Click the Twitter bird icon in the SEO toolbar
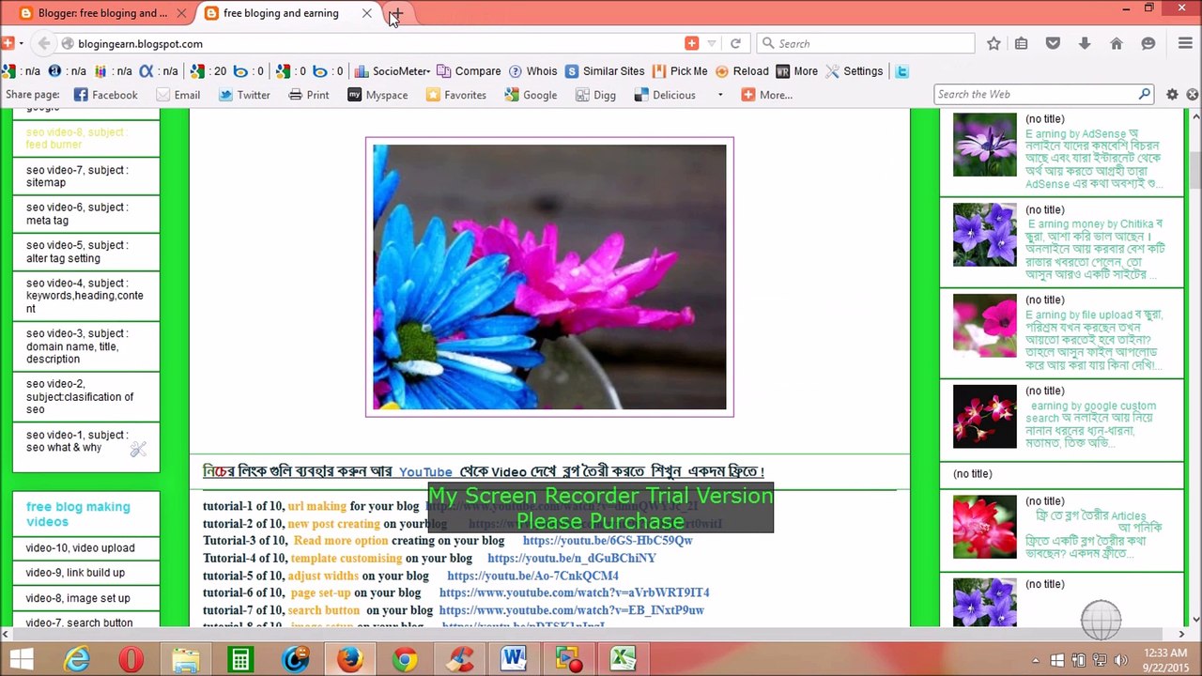1202x676 pixels. 901,71
